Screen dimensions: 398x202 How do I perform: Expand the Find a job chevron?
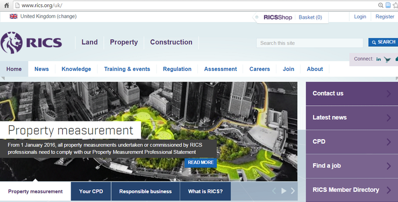click(x=389, y=166)
